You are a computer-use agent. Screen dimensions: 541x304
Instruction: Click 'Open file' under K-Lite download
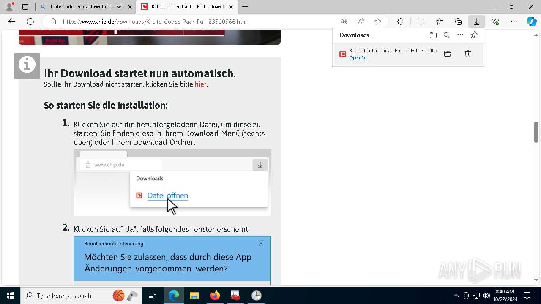coord(358,58)
